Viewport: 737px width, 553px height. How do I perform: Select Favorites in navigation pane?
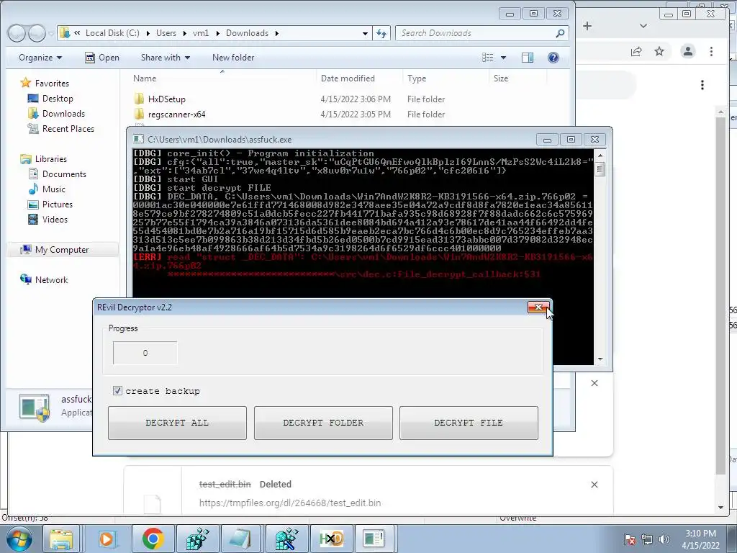[x=52, y=84]
